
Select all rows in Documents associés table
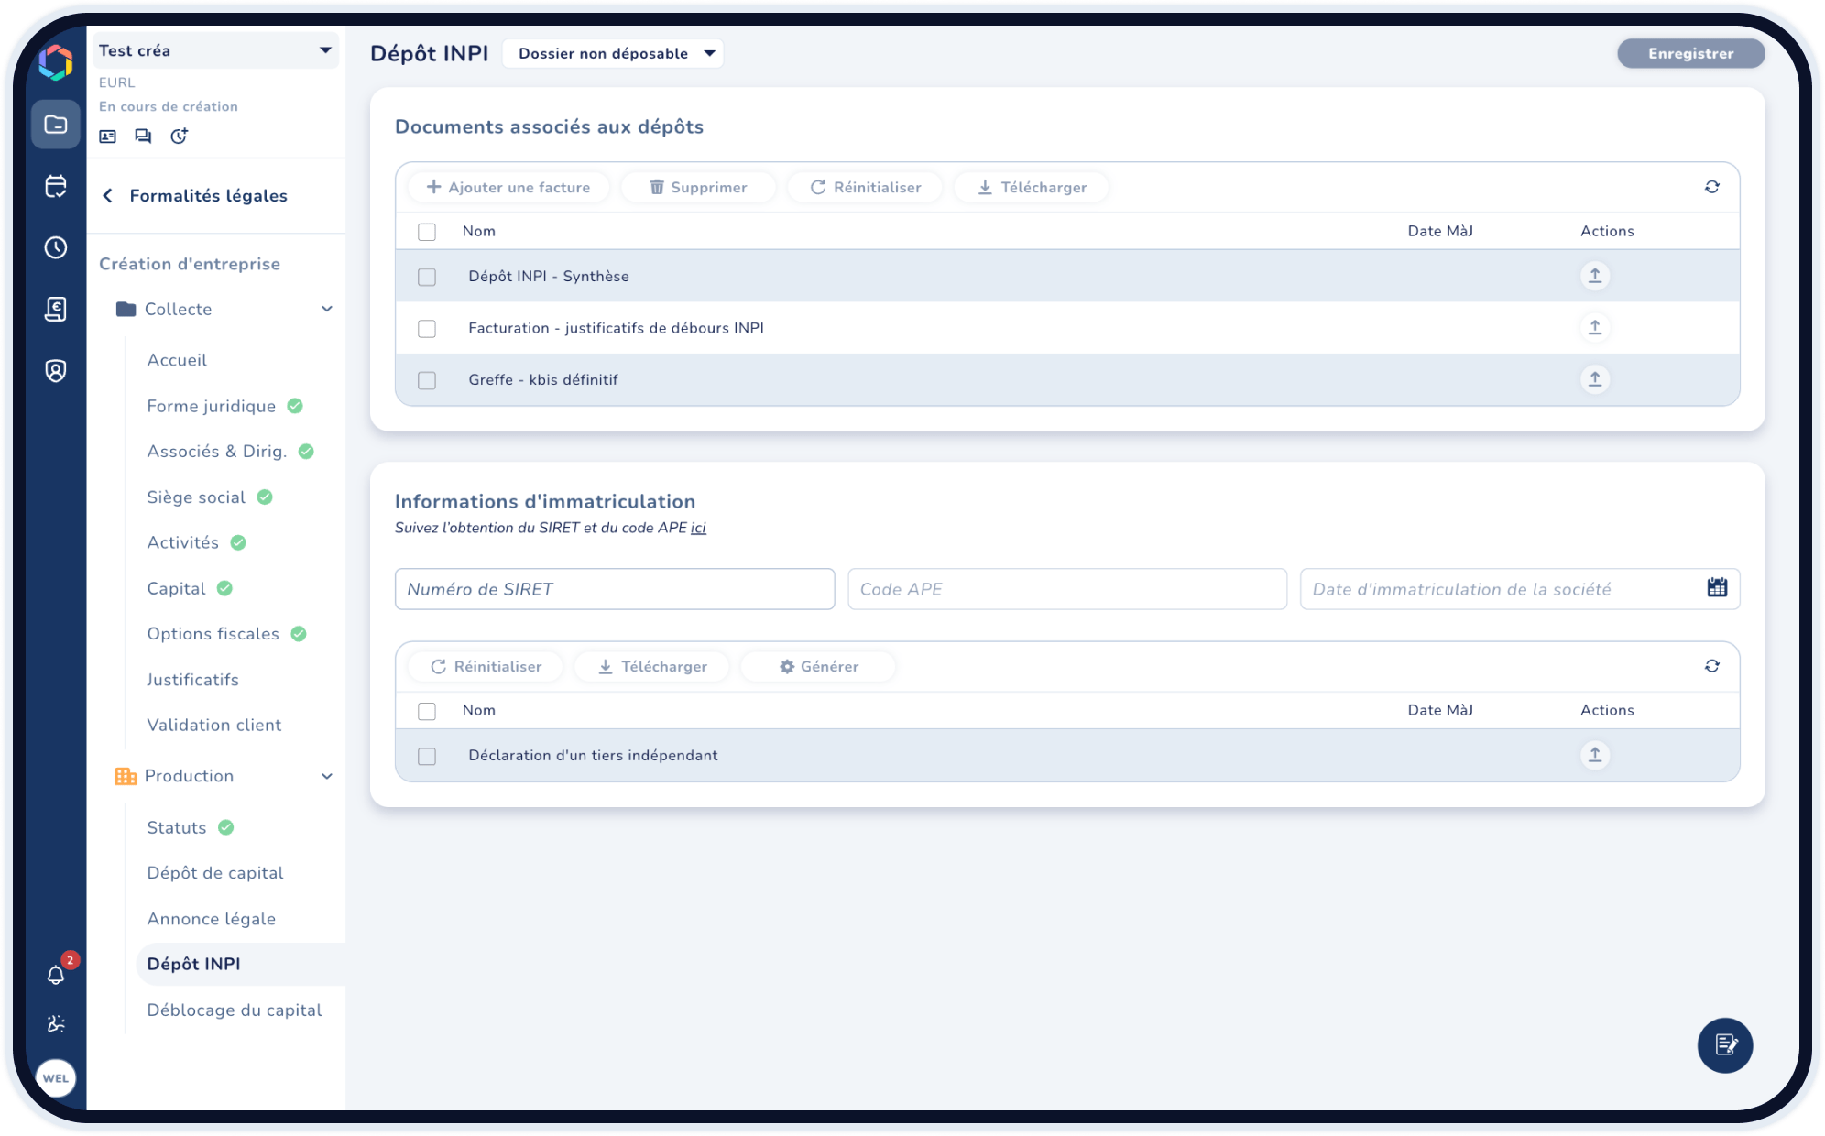tap(427, 232)
